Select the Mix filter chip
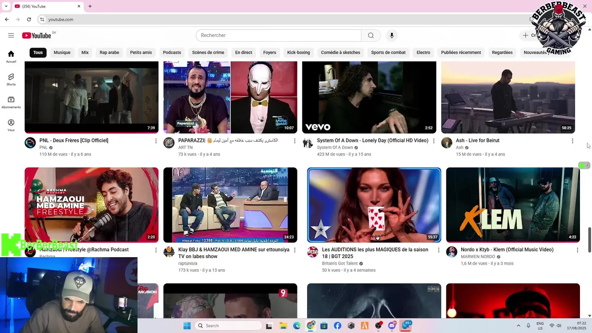The height and width of the screenshot is (333, 592). coord(85,53)
